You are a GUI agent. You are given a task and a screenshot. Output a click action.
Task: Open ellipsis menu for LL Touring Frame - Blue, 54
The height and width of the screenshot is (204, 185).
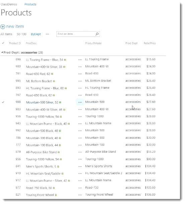80,60
